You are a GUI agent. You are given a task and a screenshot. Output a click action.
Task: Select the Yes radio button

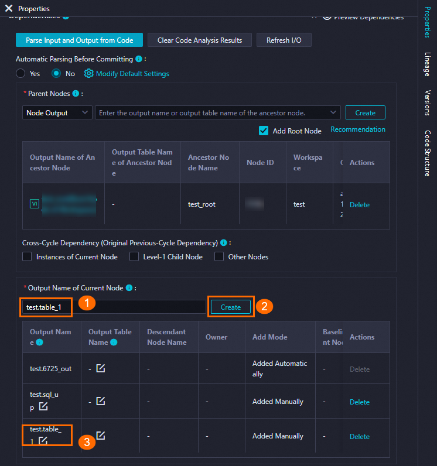21,73
